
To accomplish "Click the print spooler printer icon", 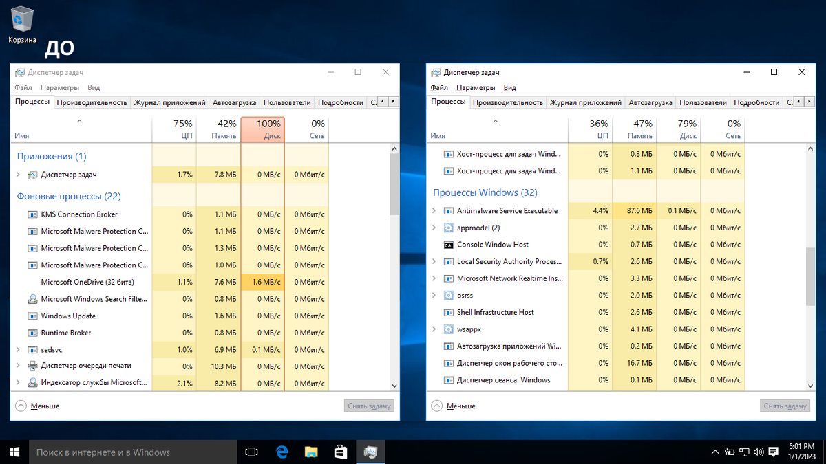I will coord(32,366).
